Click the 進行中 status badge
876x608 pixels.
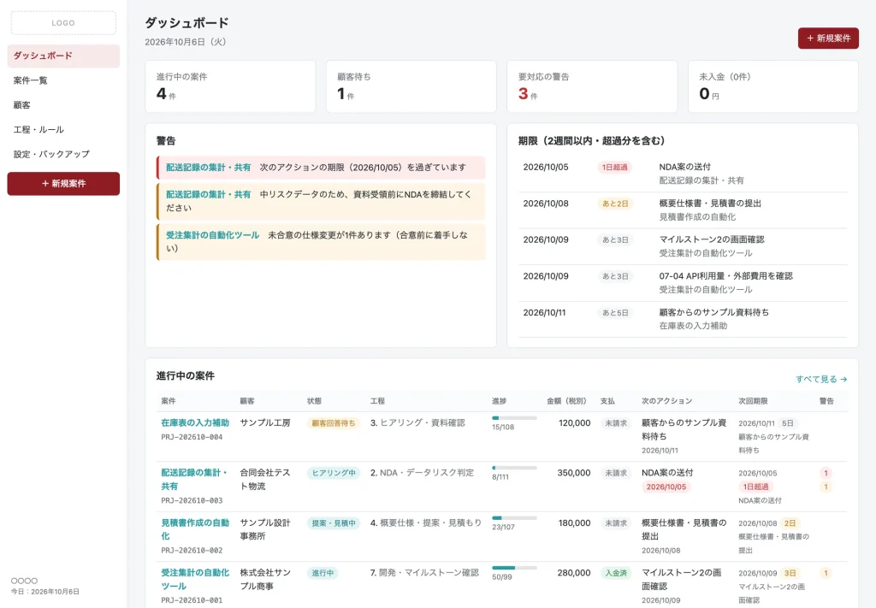point(323,573)
